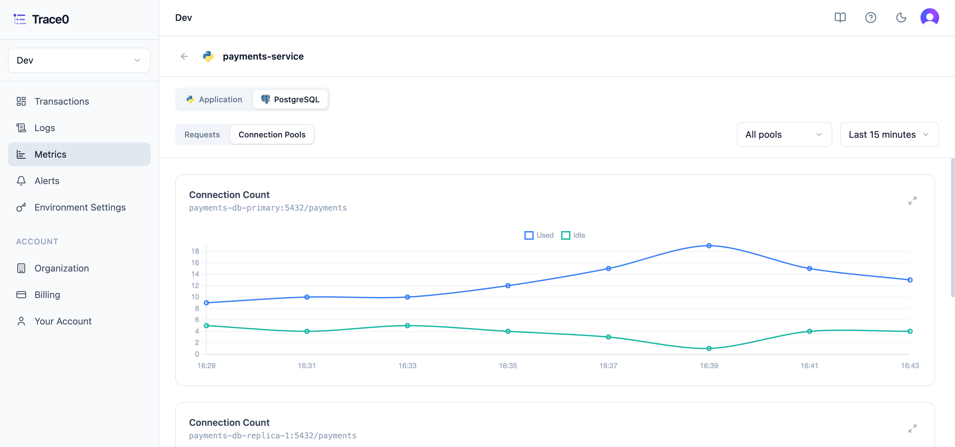Open Your Account page

79,321
